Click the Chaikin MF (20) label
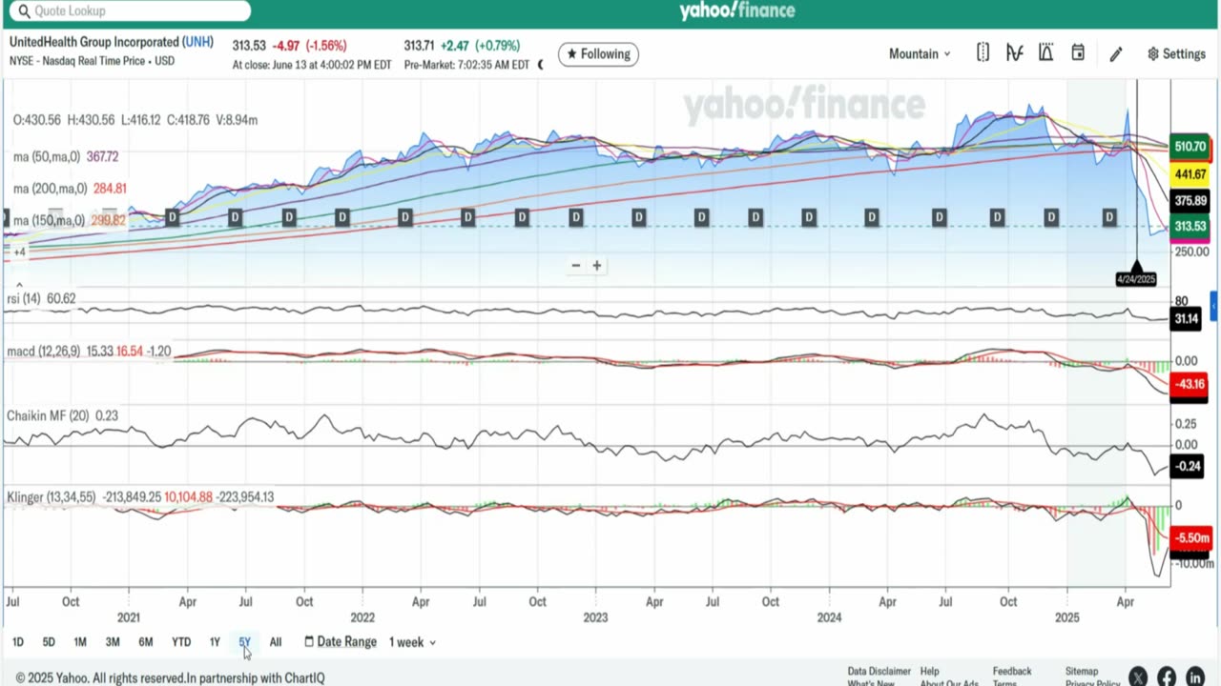 tap(62, 415)
